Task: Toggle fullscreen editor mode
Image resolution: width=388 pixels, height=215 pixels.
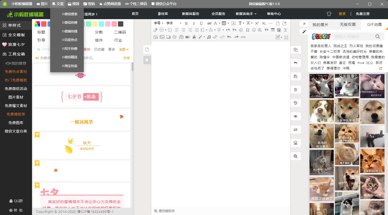Action: [x=286, y=37]
